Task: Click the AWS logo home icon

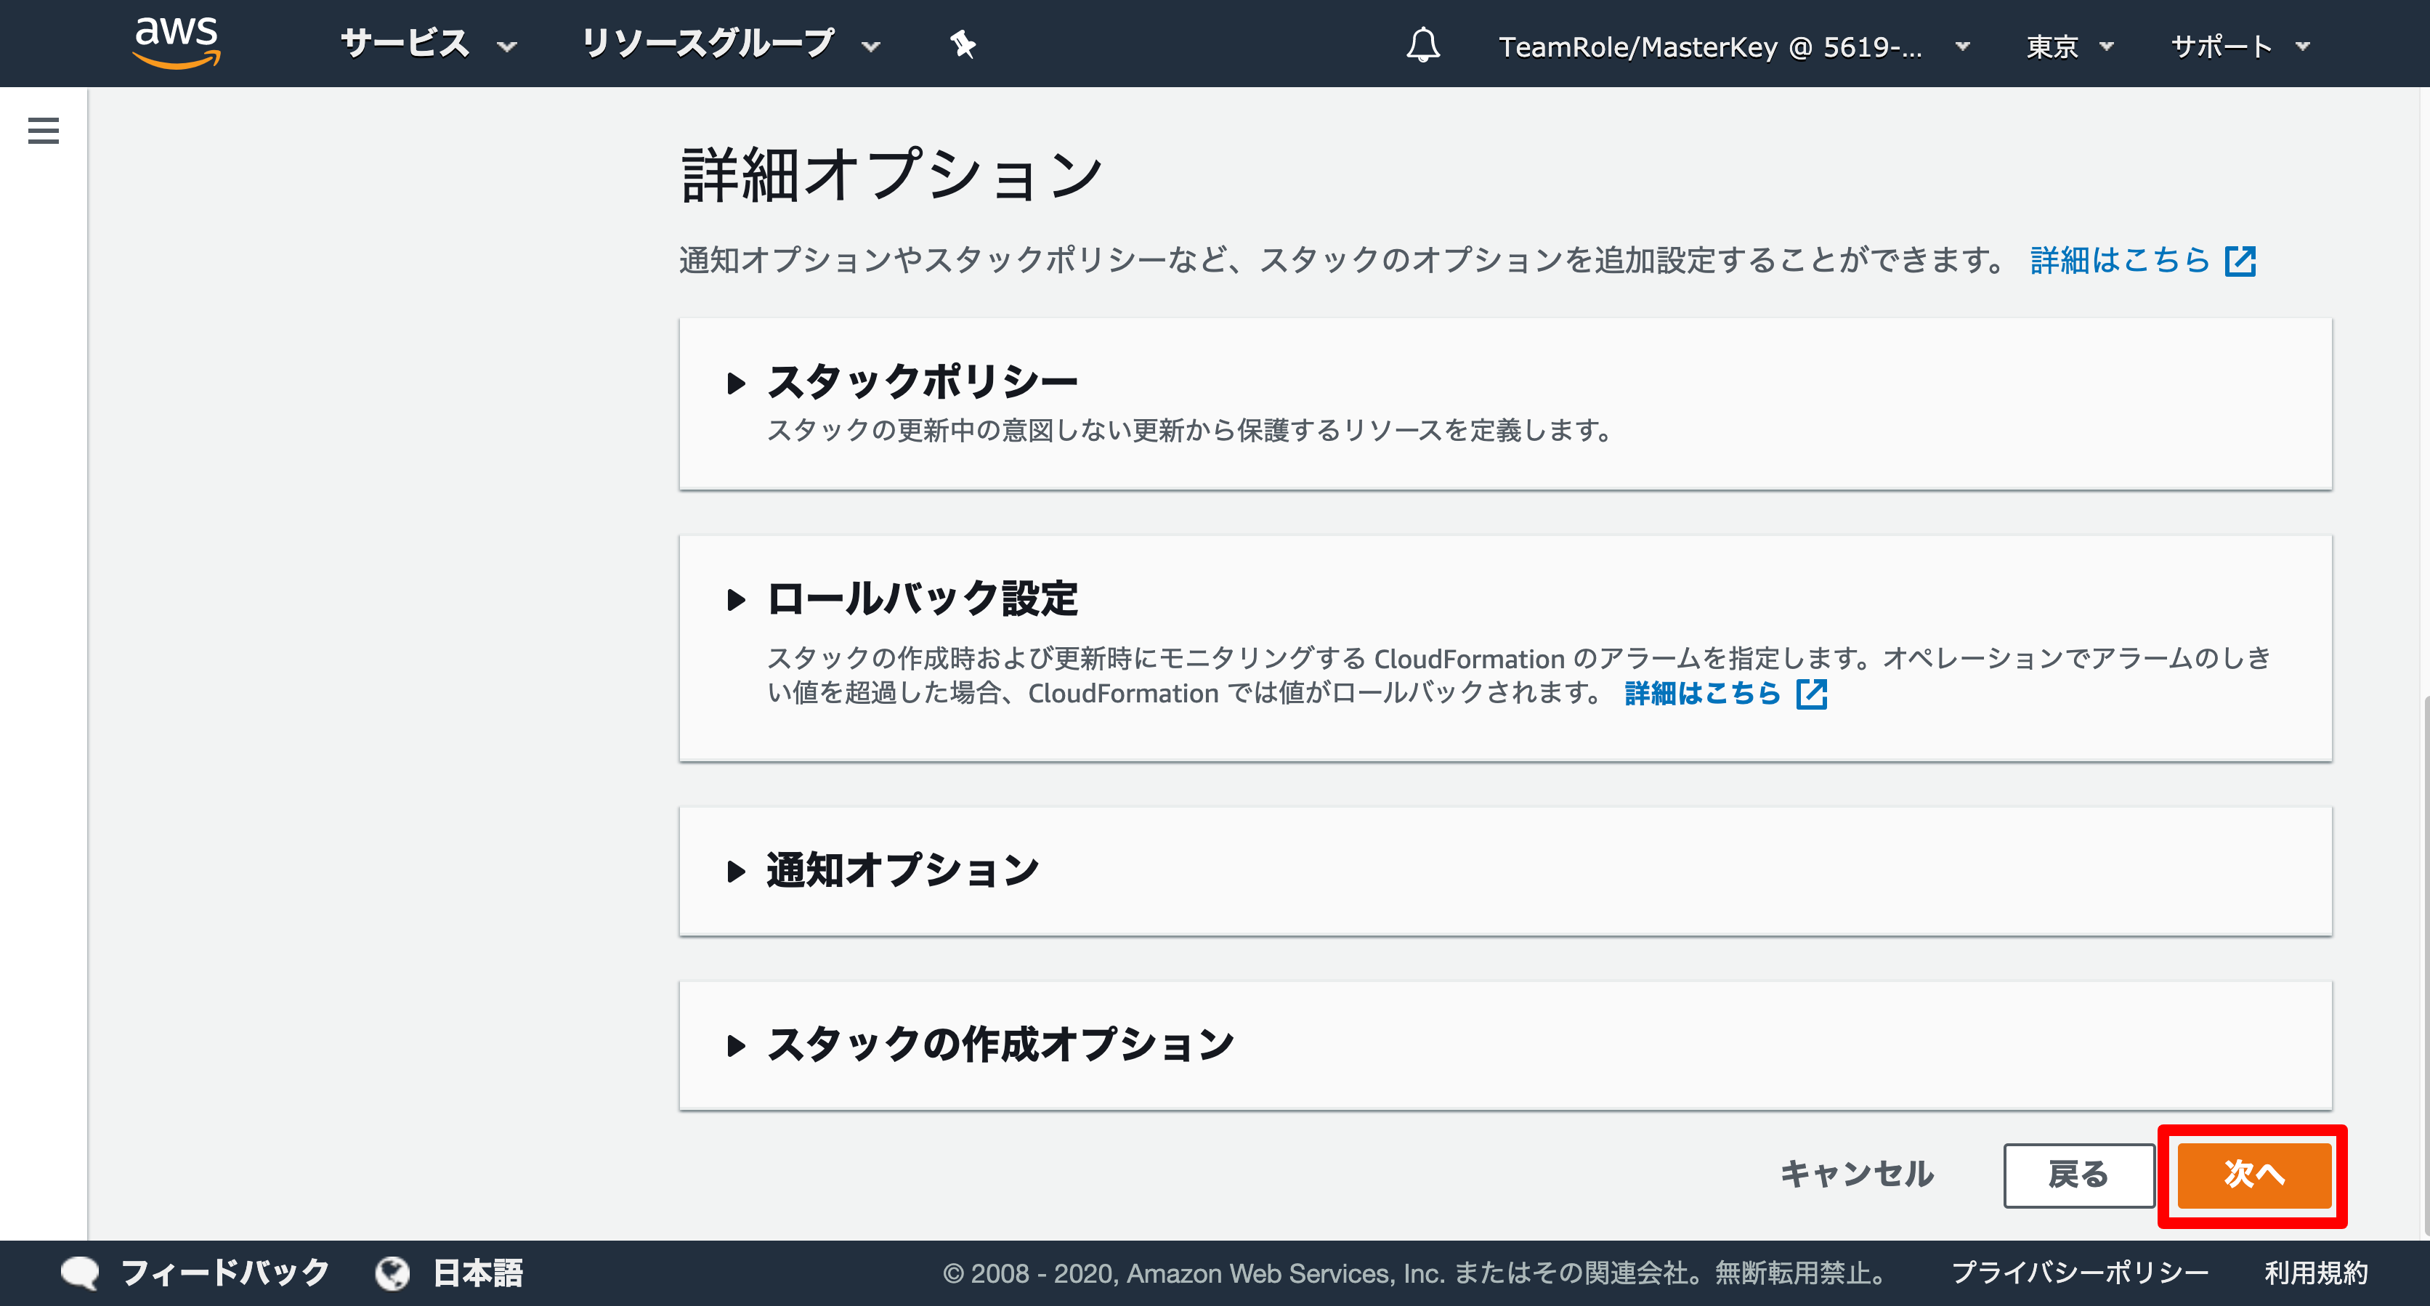Action: [177, 42]
